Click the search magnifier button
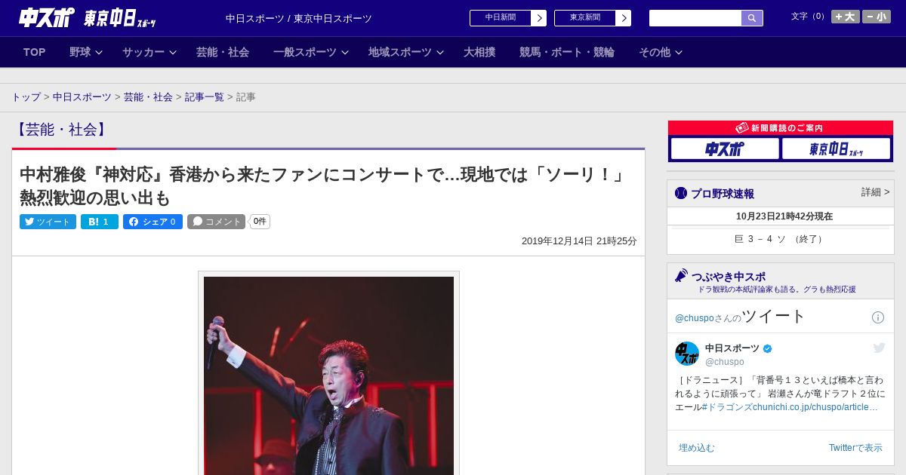 [752, 18]
